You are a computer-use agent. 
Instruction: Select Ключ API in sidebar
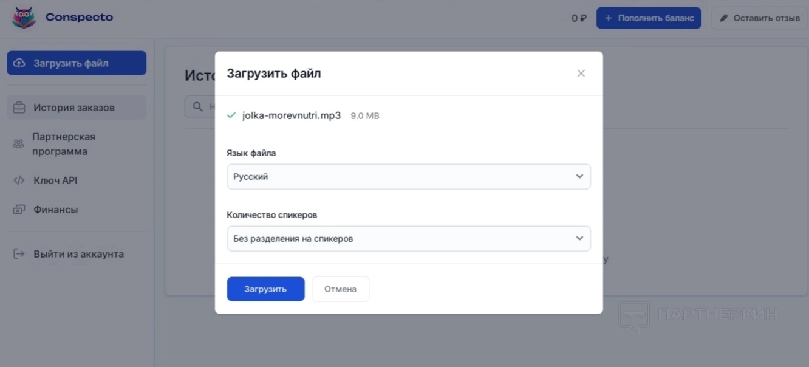tap(55, 180)
